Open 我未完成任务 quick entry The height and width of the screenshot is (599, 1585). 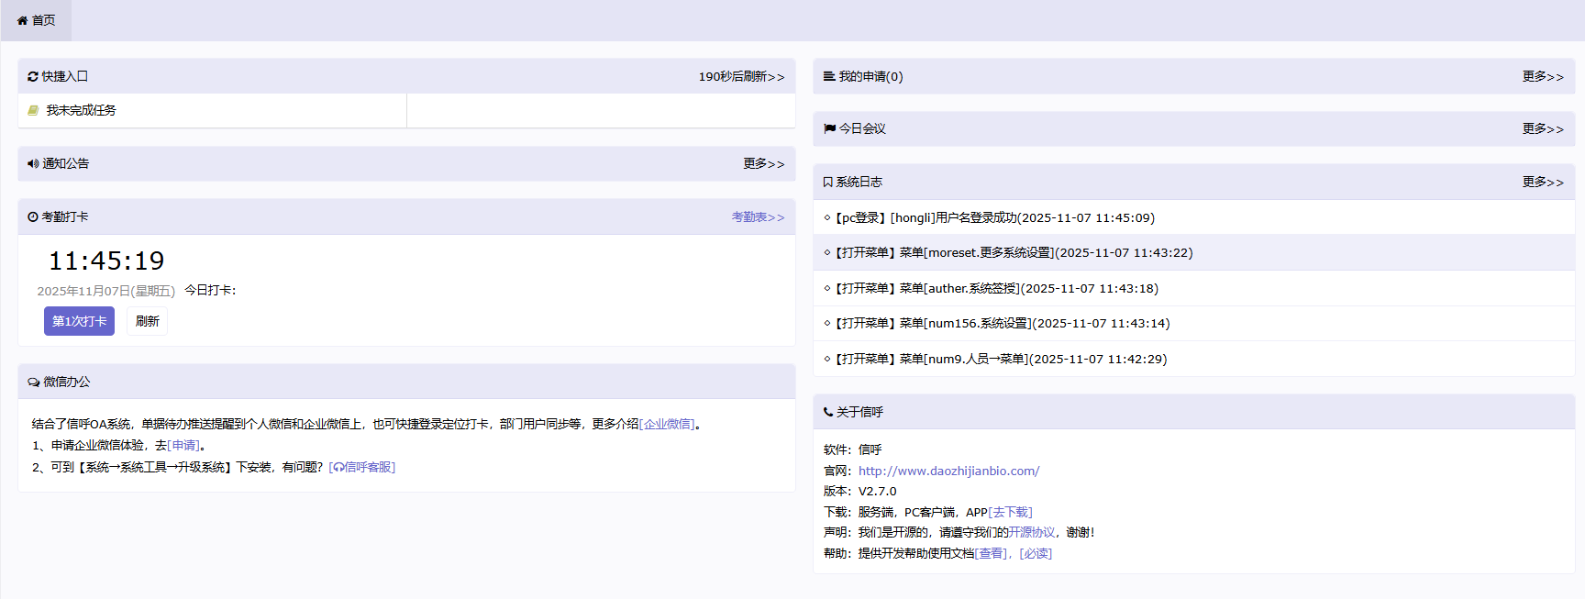(81, 110)
